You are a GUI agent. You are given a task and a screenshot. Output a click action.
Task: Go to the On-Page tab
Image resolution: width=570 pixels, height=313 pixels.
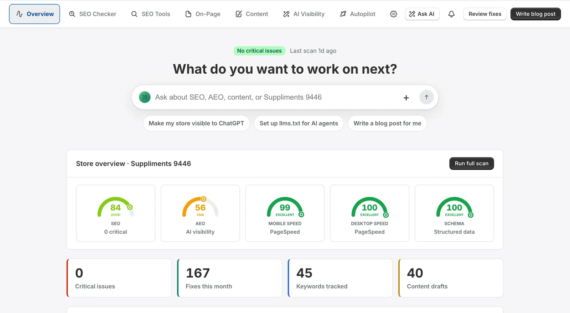tap(203, 14)
